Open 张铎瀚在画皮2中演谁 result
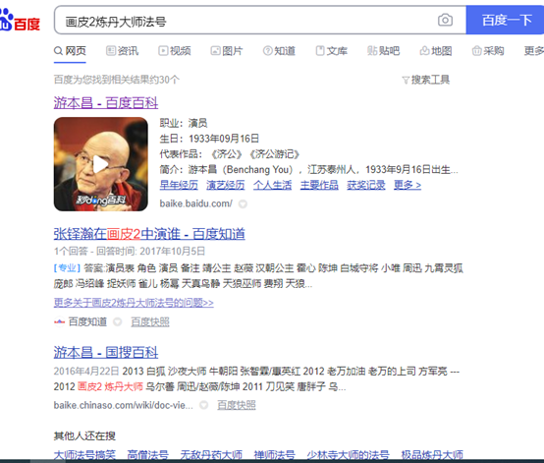 tap(149, 234)
